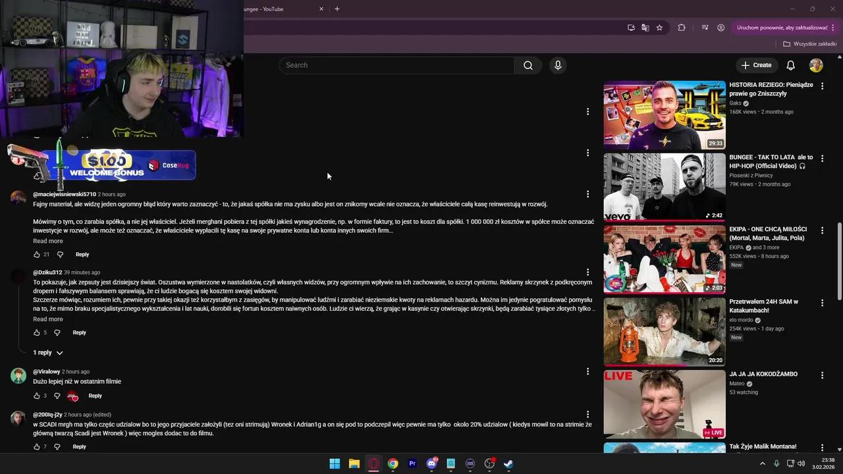Open the Windows Start menu
The image size is (843, 474).
tap(335, 463)
